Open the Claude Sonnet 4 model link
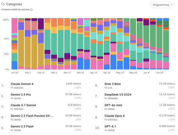Image resolution: width=178 pixels, height=135 pixels. tap(22, 84)
